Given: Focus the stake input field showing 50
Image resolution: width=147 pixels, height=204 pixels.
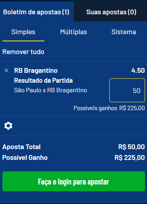Looking at the screenshot, I should (127, 90).
